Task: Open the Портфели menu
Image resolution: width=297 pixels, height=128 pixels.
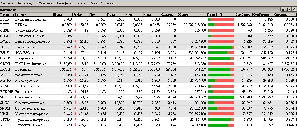Action: point(64,3)
